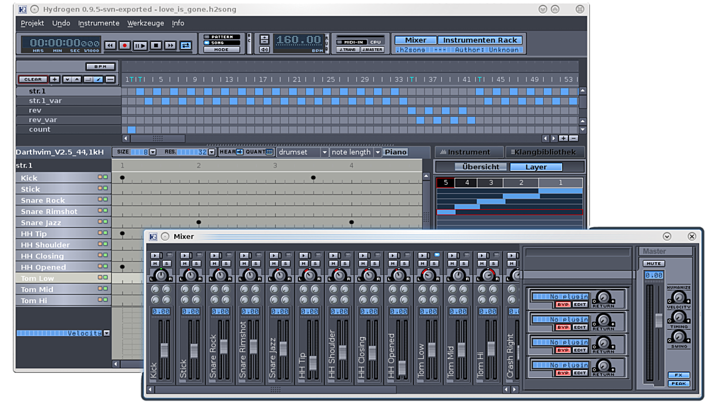The image size is (718, 404).
Task: Click the fast forward transport button
Action: [170, 45]
